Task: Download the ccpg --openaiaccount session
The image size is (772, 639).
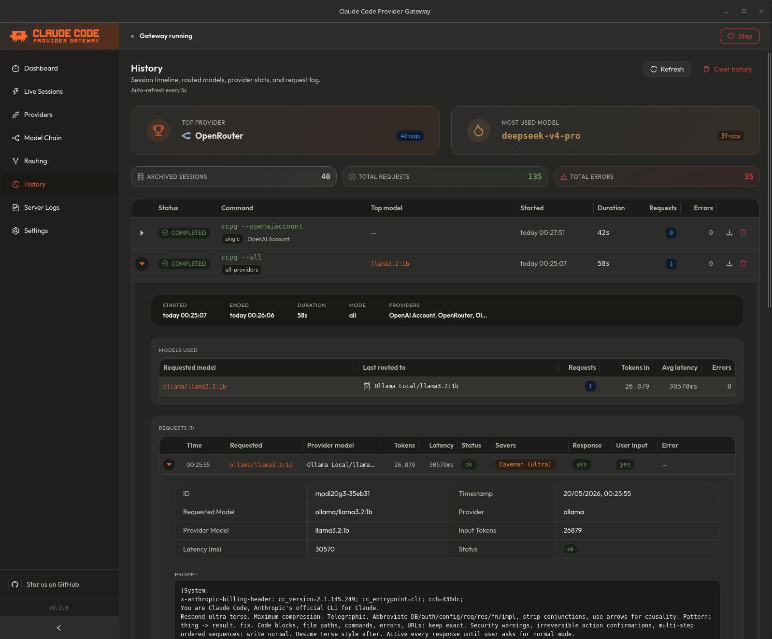Action: (x=729, y=232)
